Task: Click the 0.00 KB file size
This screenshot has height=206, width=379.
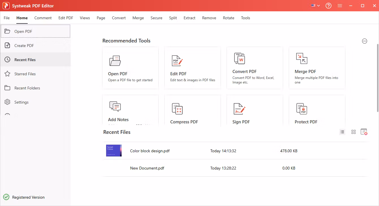Action: (x=289, y=168)
